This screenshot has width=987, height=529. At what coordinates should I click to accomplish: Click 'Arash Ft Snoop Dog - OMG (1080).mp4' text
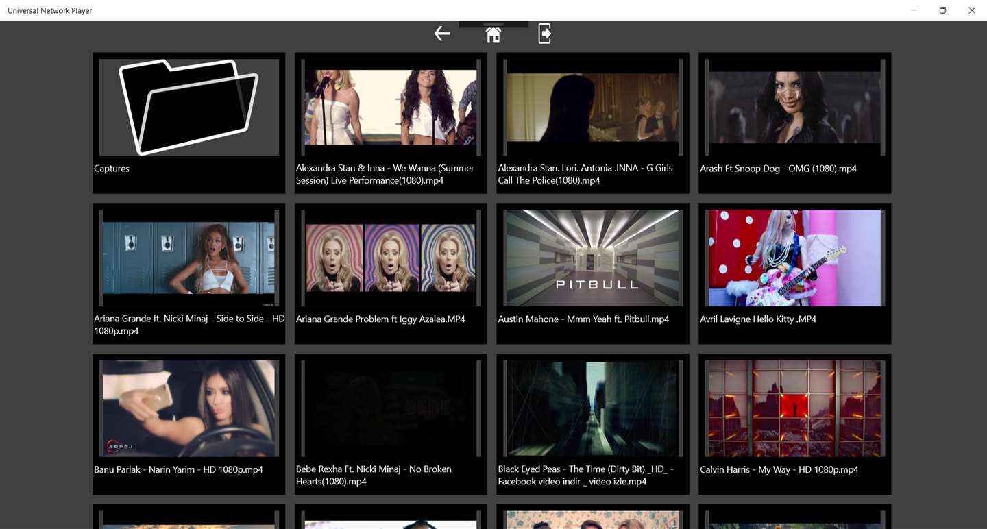[778, 169]
